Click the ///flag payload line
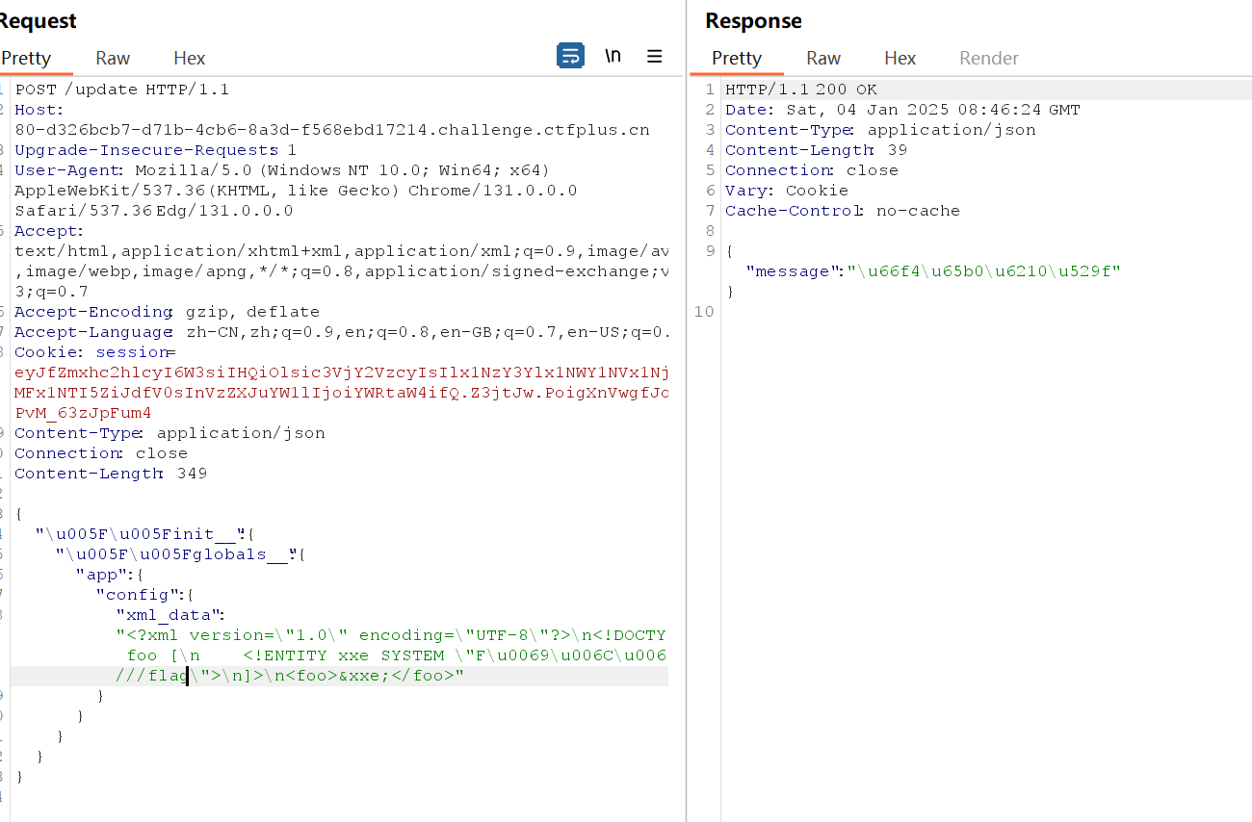The image size is (1252, 822). (290, 676)
